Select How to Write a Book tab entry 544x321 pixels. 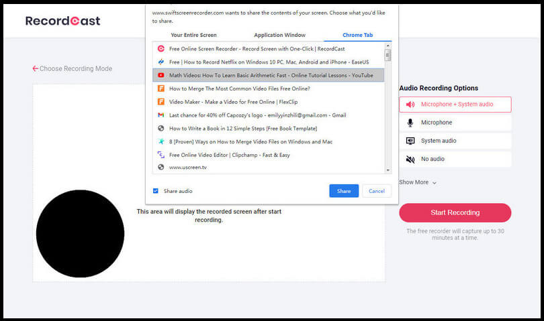pos(269,128)
